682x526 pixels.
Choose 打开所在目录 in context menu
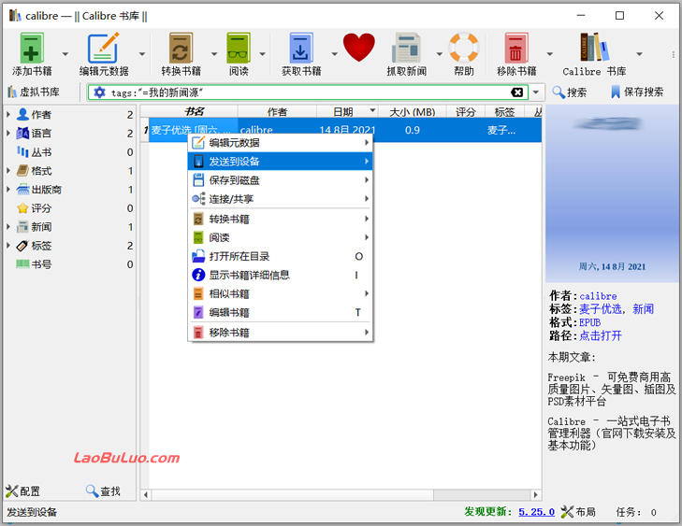pyautogui.click(x=280, y=256)
